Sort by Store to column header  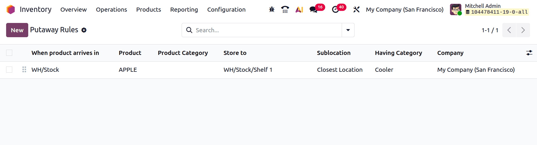[x=235, y=53]
